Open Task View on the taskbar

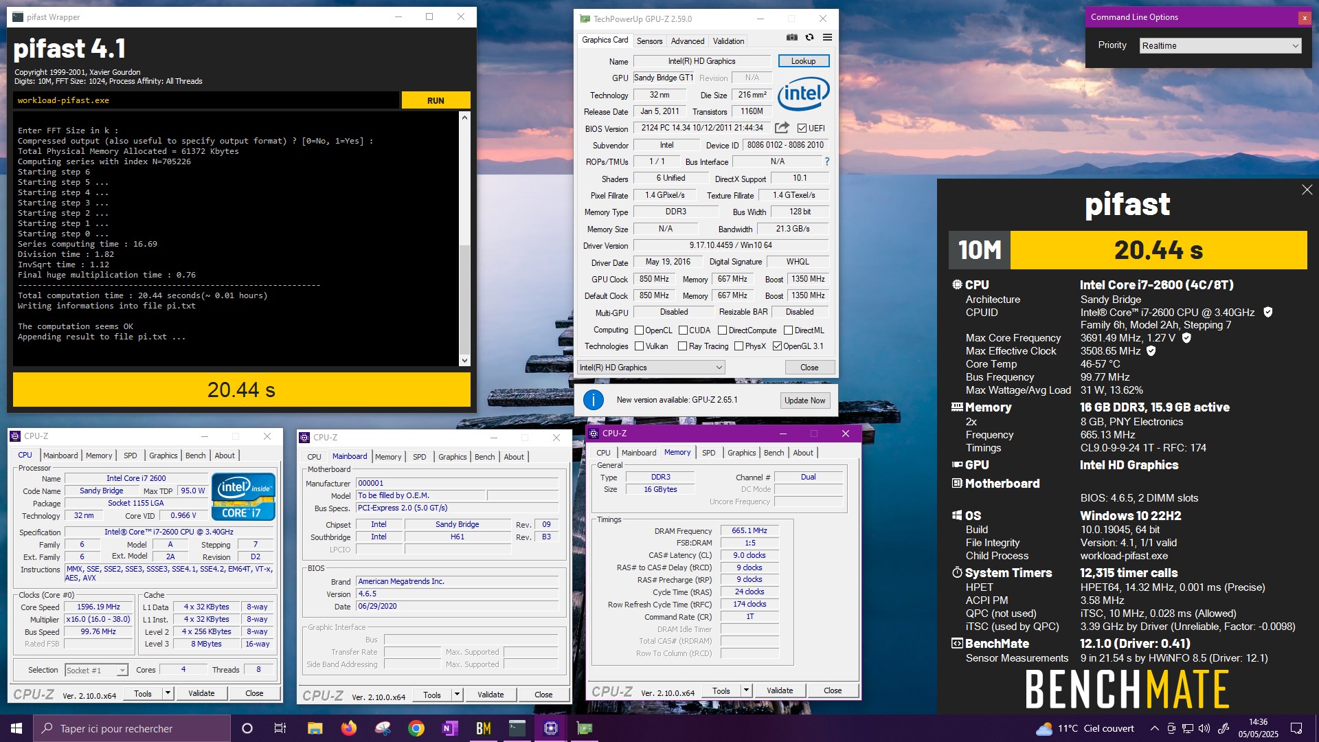click(x=280, y=728)
